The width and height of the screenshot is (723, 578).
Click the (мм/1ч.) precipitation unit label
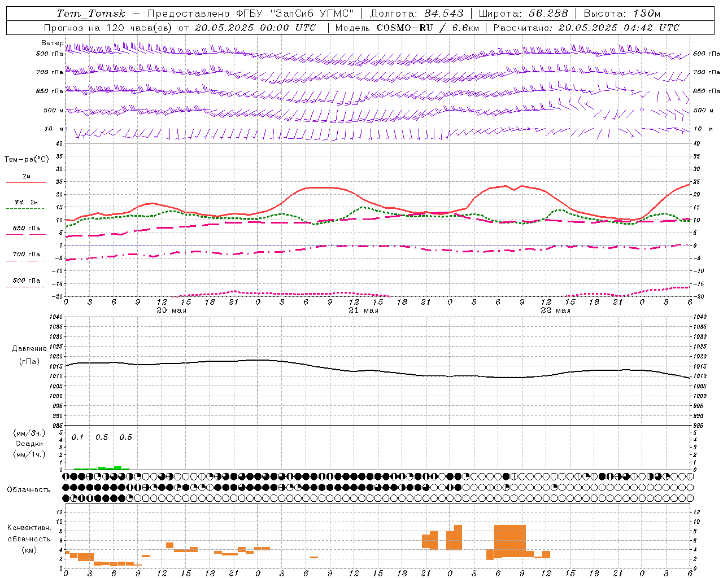coord(29,454)
